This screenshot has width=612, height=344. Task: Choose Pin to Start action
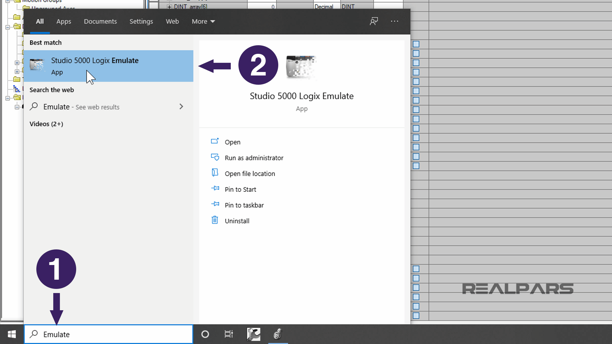pos(240,190)
